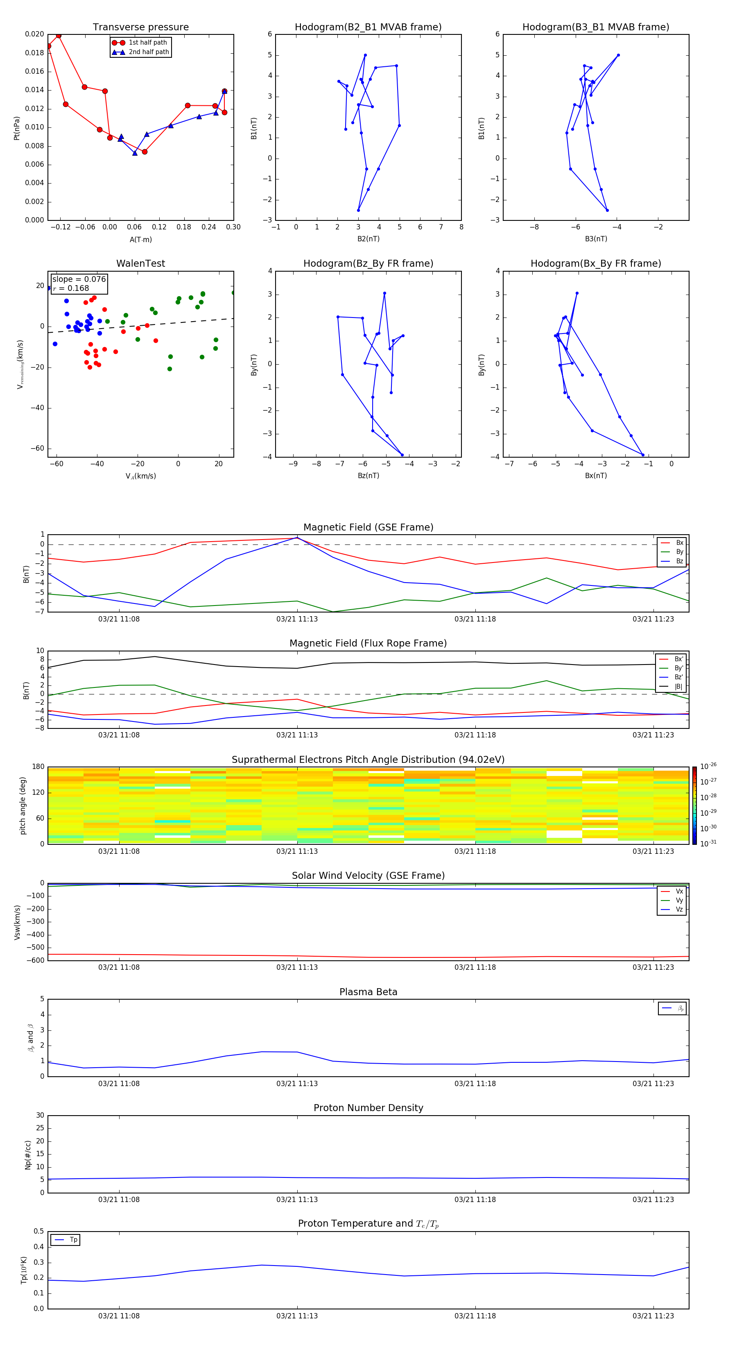Click the "Plasma Beta" plot title

point(368,992)
